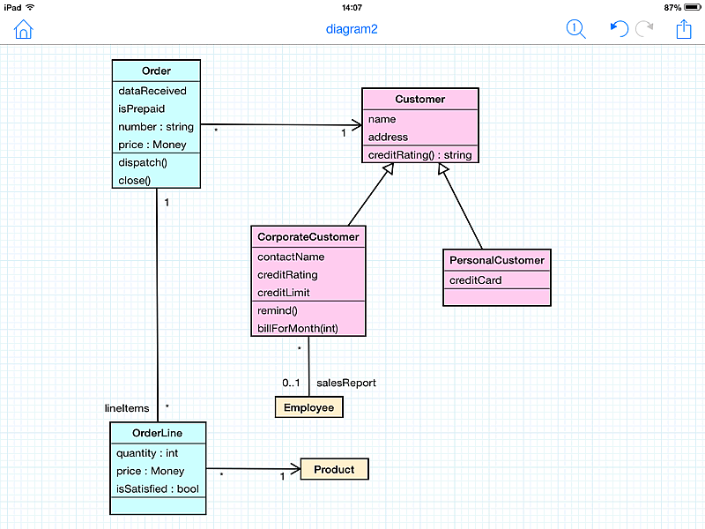Tap 'isSatisfied : bool' attribute
This screenshot has width=705, height=529.
coord(158,489)
